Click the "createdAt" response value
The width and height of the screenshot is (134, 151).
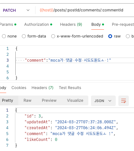(85, 128)
